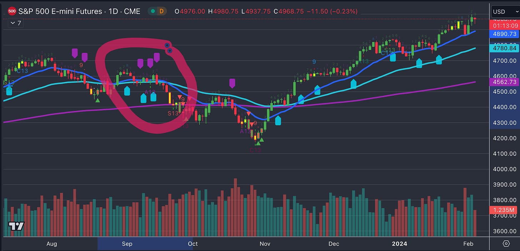The image size is (520, 251).
Task: Click the teal arrow marker above the December candles
Action: (x=353, y=84)
